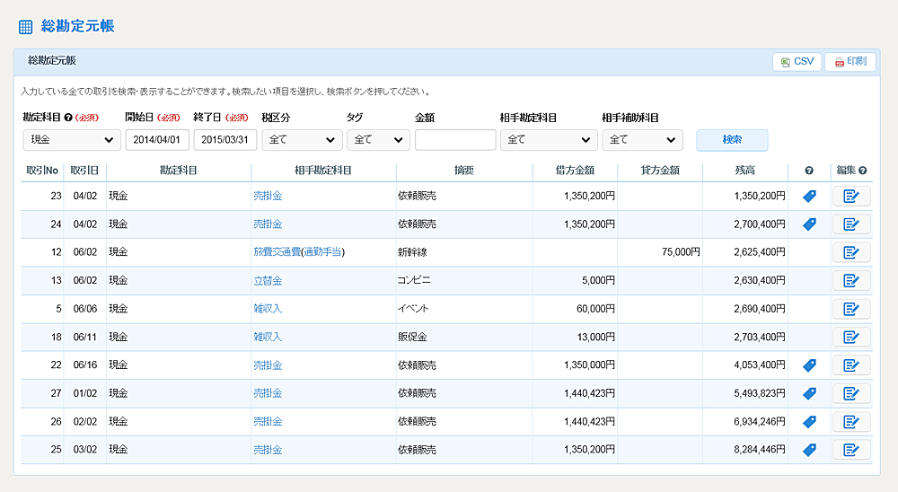Click the 残高 column header

(x=745, y=170)
